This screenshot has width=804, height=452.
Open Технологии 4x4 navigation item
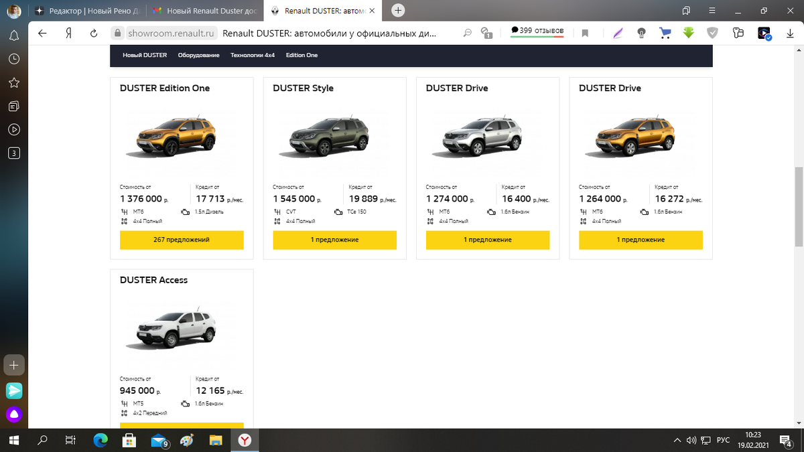coord(253,55)
